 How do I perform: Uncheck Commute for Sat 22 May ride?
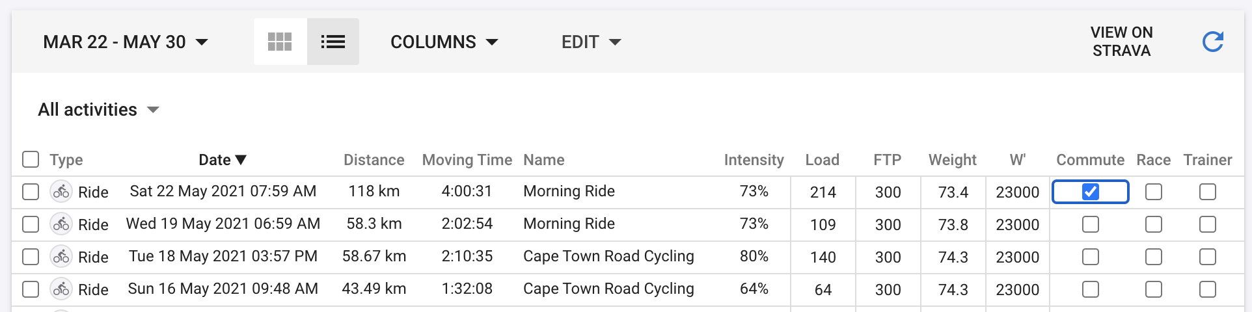pyautogui.click(x=1091, y=192)
